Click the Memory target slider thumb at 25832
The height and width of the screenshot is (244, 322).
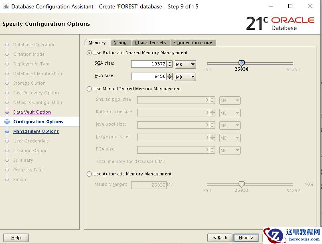241,184
